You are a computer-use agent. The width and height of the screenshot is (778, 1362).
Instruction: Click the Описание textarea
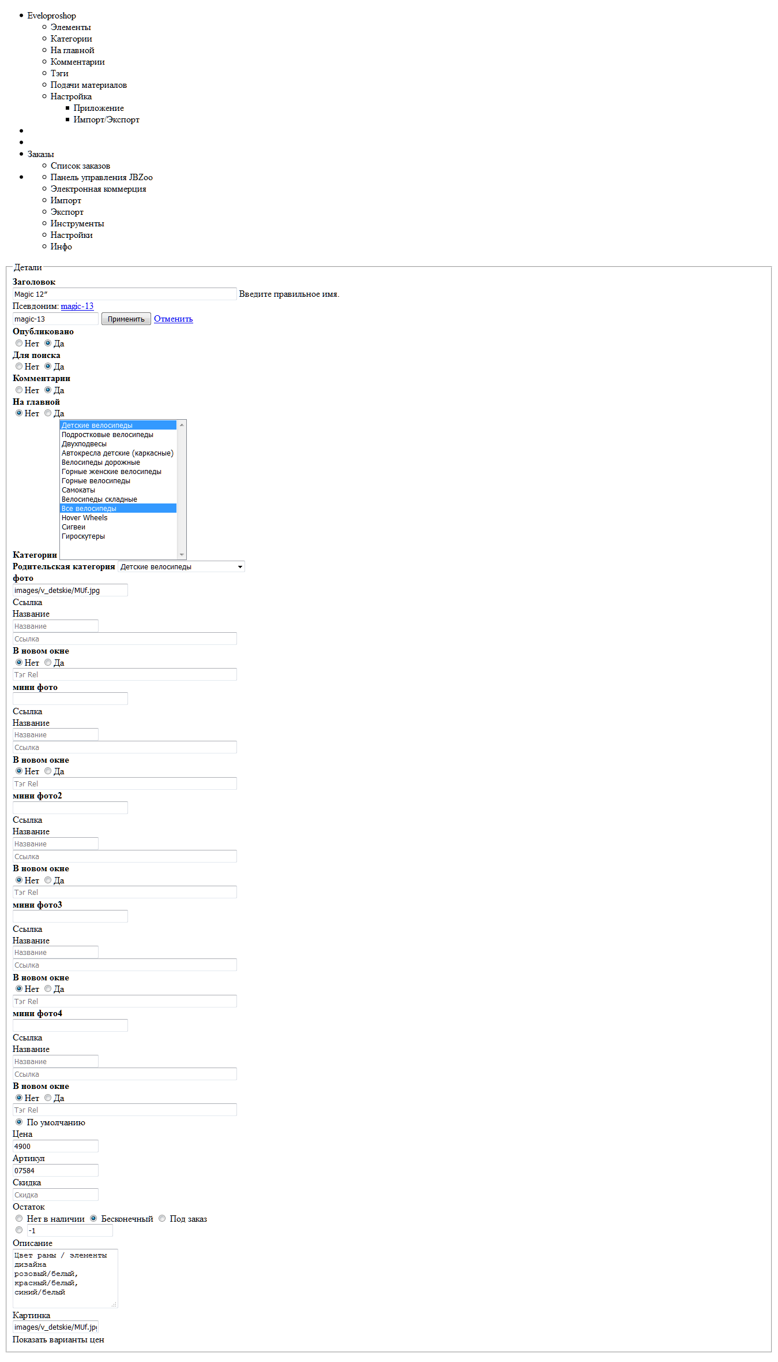[65, 1278]
